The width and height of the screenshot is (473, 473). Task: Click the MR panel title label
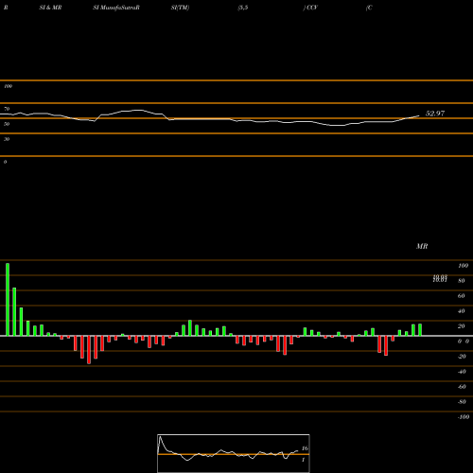tap(422, 246)
